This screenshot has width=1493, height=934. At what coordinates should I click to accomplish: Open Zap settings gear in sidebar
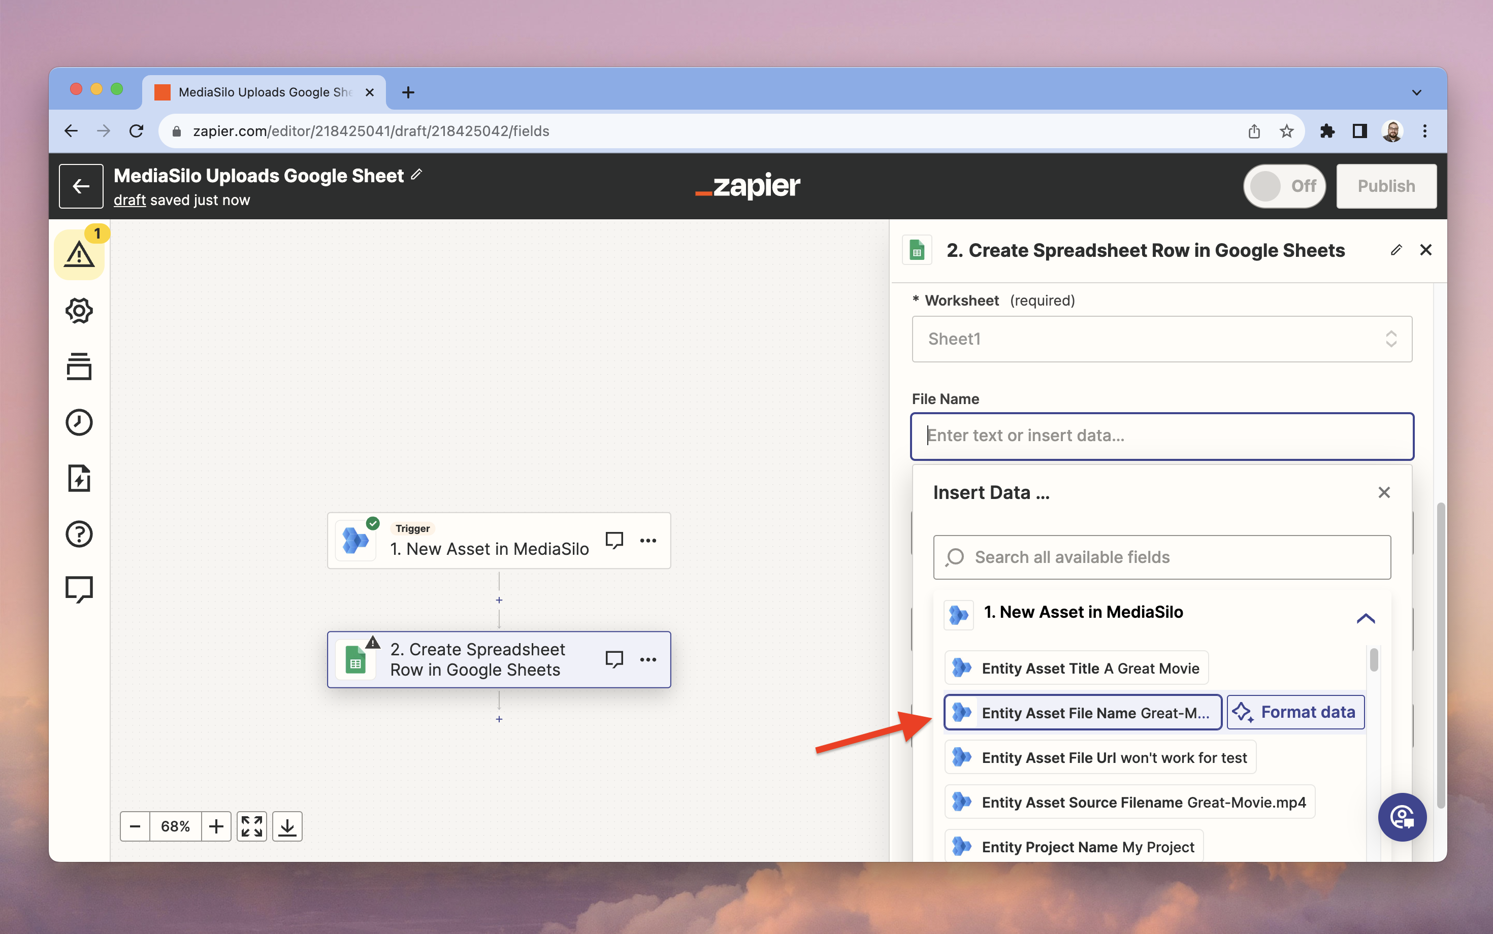pyautogui.click(x=79, y=310)
